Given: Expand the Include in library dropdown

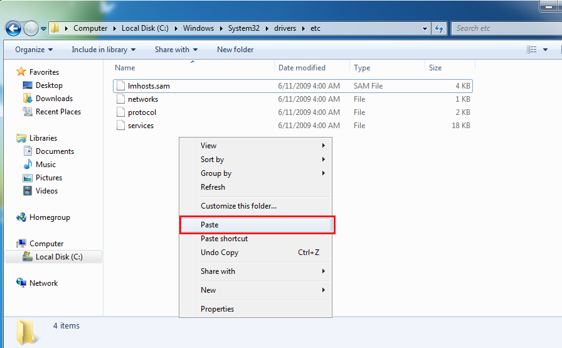Looking at the screenshot, I should pyautogui.click(x=103, y=50).
